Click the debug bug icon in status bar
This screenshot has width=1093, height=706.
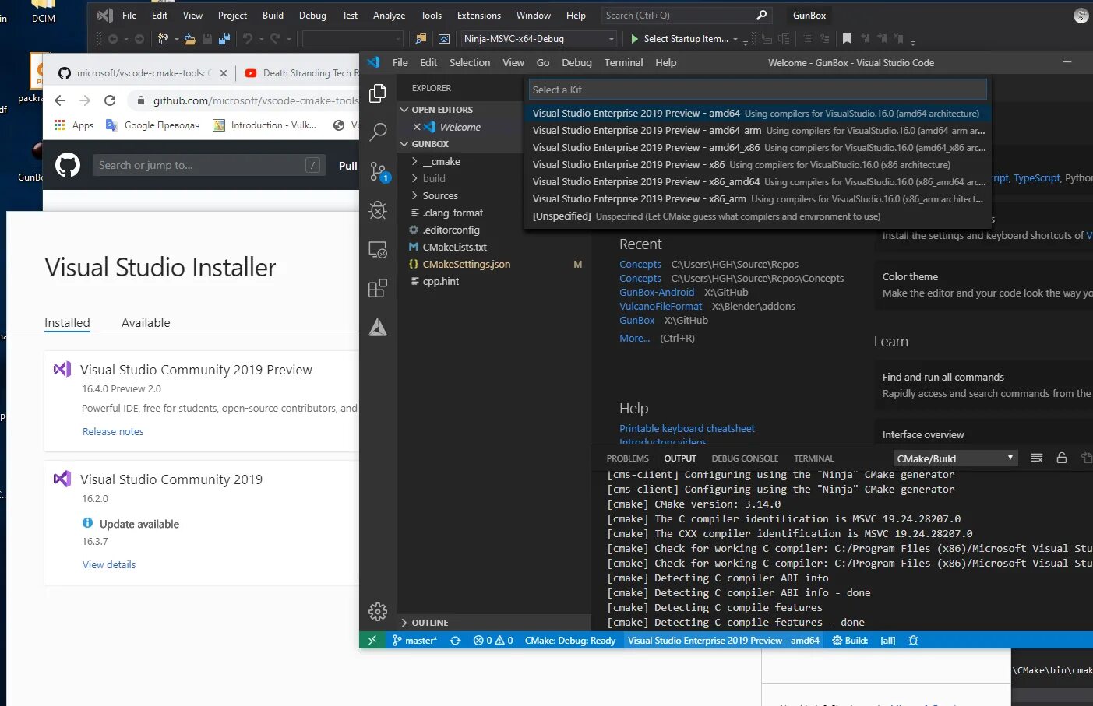(x=913, y=641)
